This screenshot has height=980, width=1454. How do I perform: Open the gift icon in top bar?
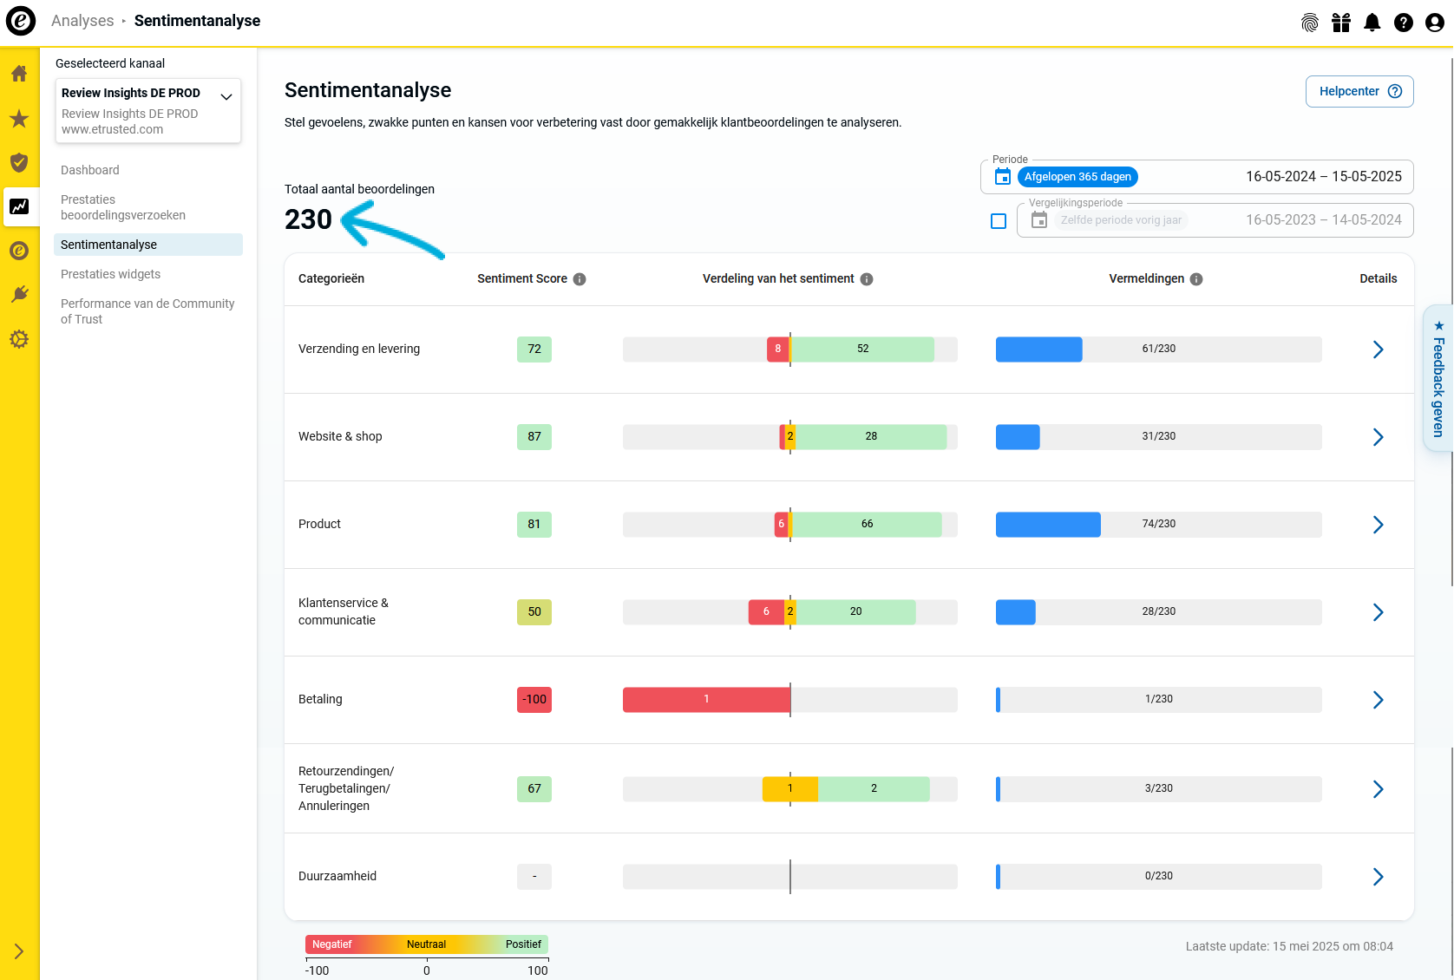pyautogui.click(x=1341, y=23)
